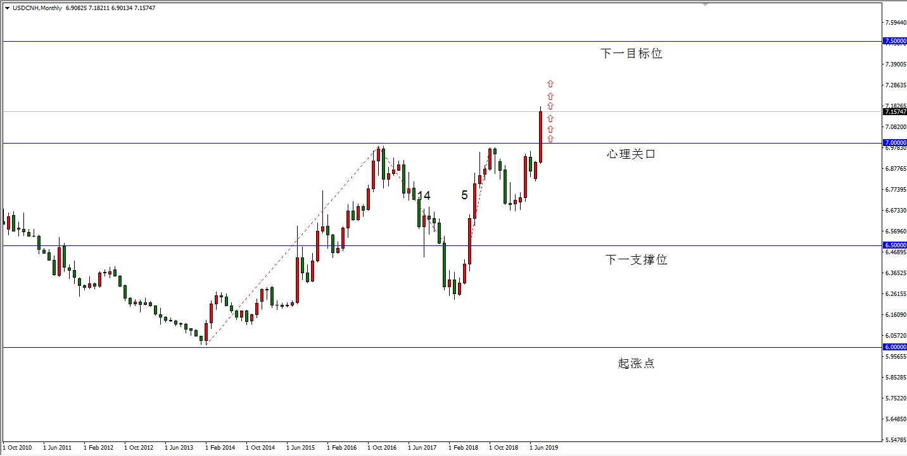Click the 1 Oct 2010 date on the time axis
907x456 pixels.
click(x=18, y=448)
